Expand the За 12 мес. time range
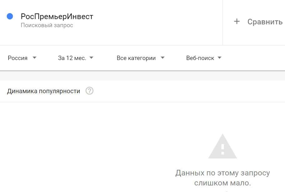 pos(72,58)
